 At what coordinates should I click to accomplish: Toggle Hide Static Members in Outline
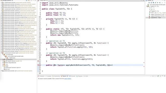(x=156, y=3)
